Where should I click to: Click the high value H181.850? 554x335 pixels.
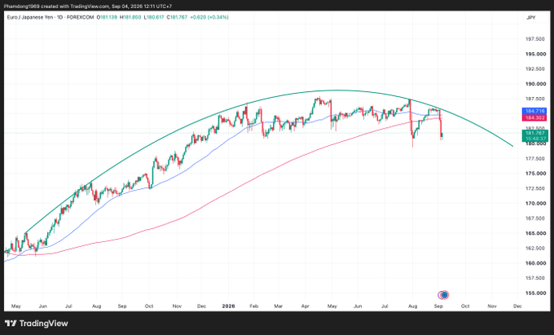pyautogui.click(x=130, y=17)
